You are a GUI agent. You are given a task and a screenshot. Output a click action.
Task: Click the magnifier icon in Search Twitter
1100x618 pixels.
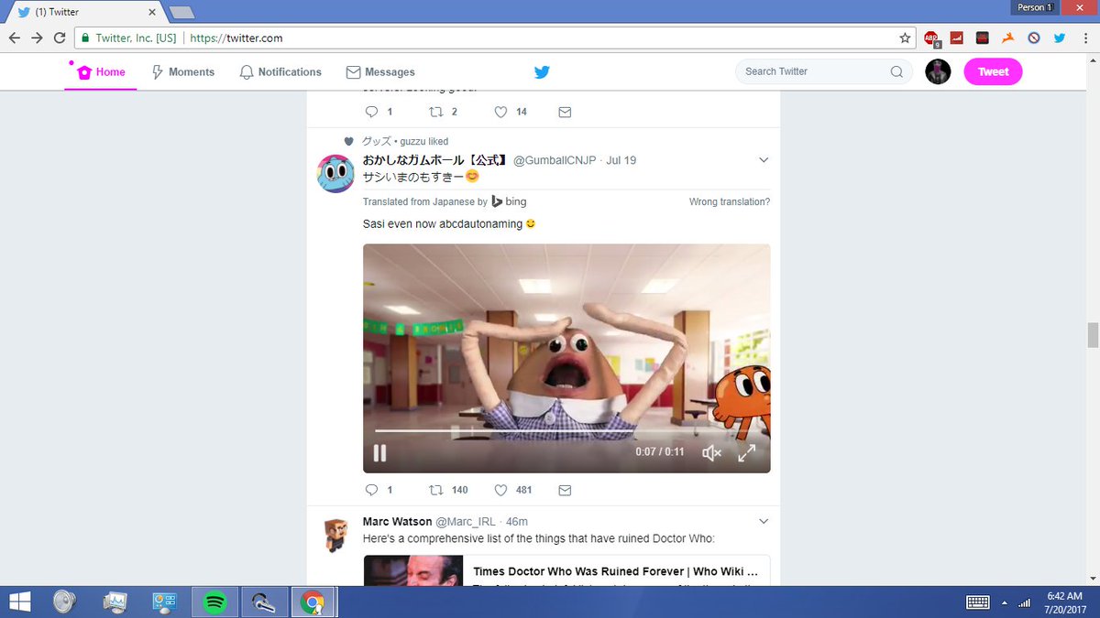896,71
